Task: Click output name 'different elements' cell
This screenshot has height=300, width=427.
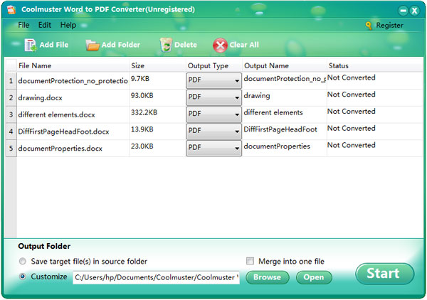Action: point(284,114)
